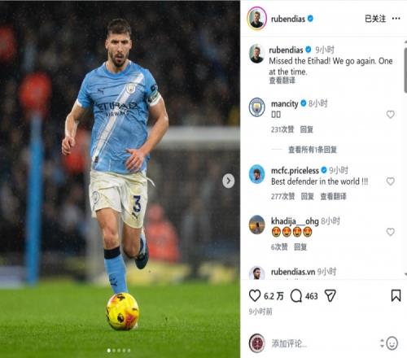Screen dimensions: 407x358
Task: Reply to the mancity comment
Action: pos(307,129)
